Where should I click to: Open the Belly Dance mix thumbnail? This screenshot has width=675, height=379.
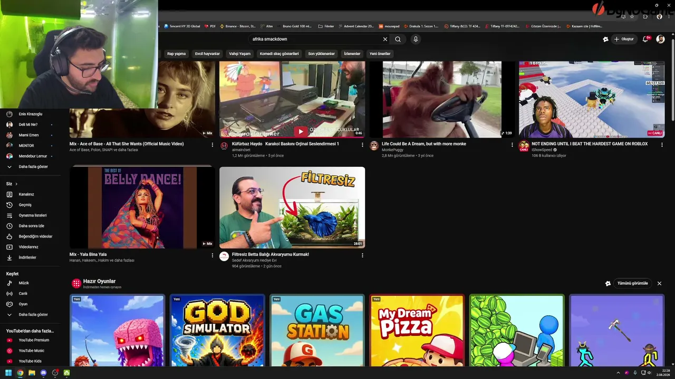pos(142,207)
